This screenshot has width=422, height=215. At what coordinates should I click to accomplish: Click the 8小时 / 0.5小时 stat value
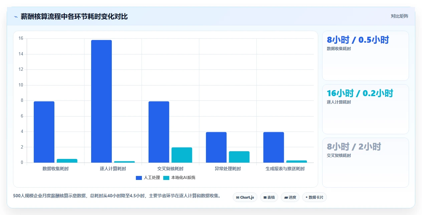(x=358, y=40)
